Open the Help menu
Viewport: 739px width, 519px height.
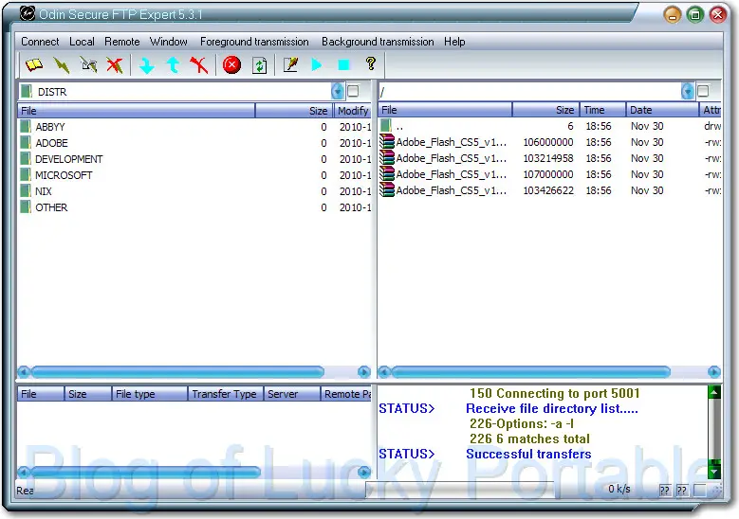[x=454, y=42]
